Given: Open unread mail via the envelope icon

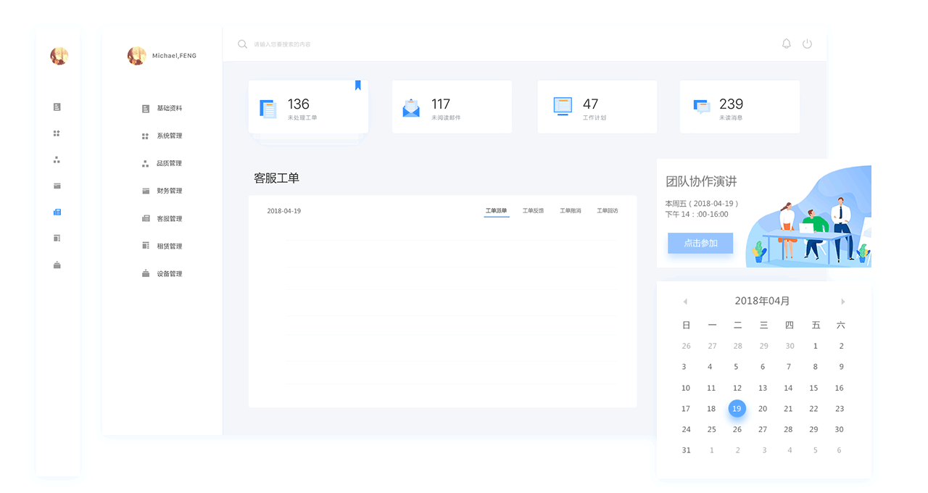Looking at the screenshot, I should pyautogui.click(x=411, y=107).
